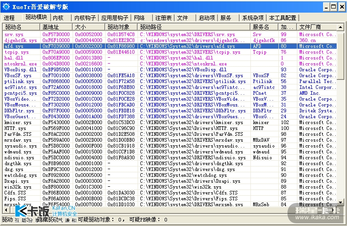
Task: Select the mrxdav.sys row
Action: pyautogui.click(x=170, y=140)
